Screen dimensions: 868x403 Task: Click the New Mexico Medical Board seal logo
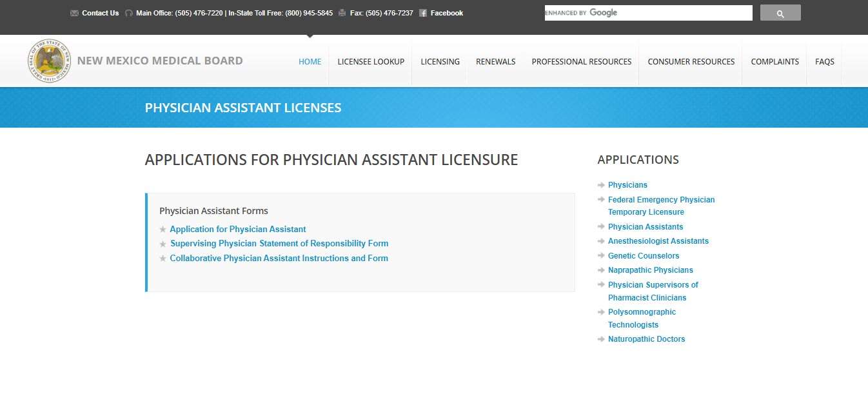tap(50, 61)
